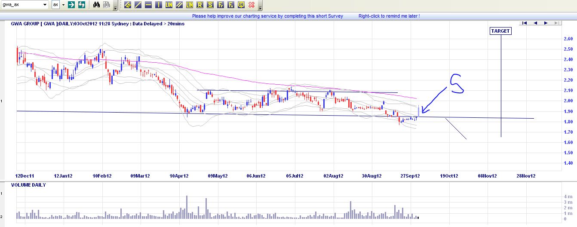The height and width of the screenshot is (227, 577).
Task: Click the greyed-out jump to latest arrow
Action: pyautogui.click(x=556, y=23)
